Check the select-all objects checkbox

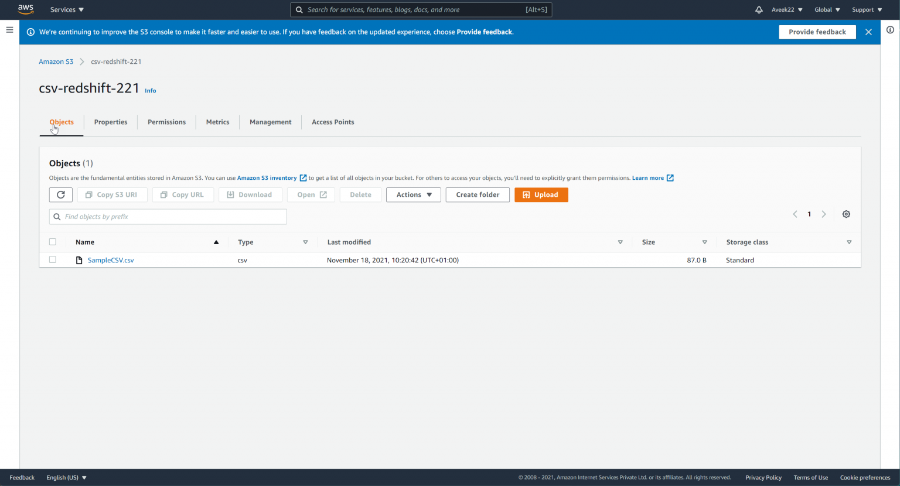[x=53, y=241]
